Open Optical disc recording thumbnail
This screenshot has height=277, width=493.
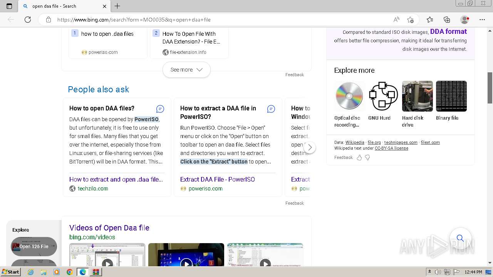349,96
